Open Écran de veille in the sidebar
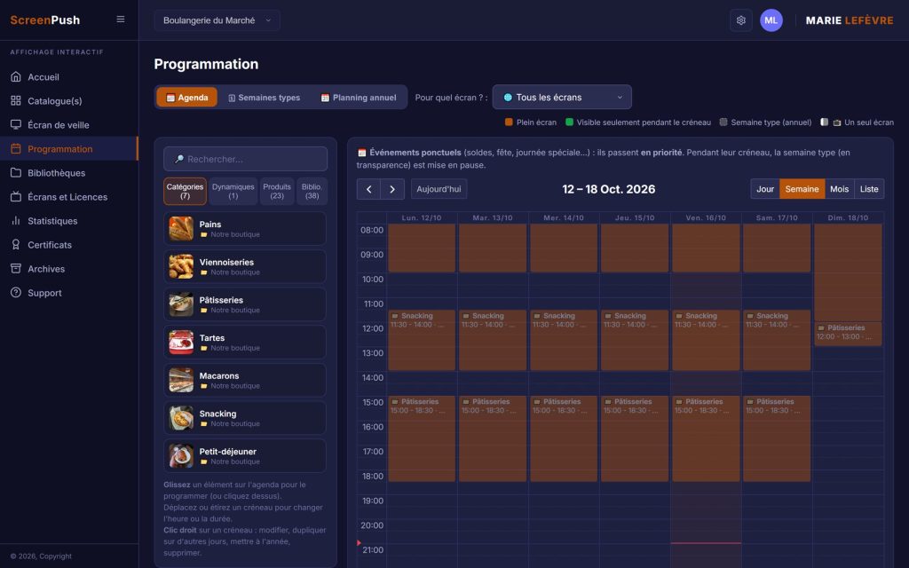Screen dimensions: 909x568 coord(69,124)
